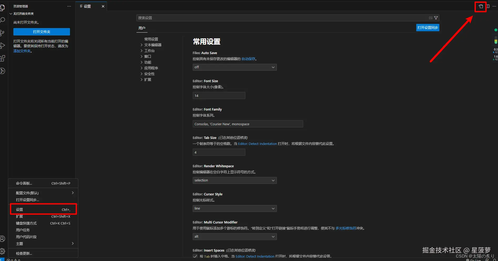Click the 多光标修饰符 link

tap(345, 228)
